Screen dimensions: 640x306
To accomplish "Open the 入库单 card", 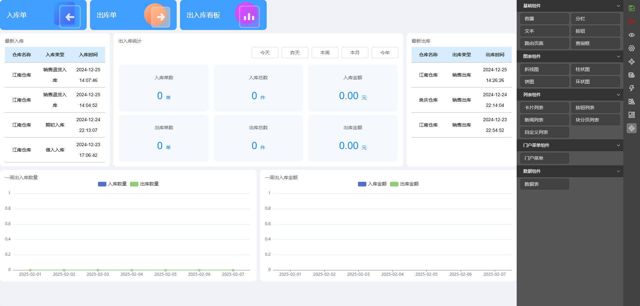I will 43,15.
